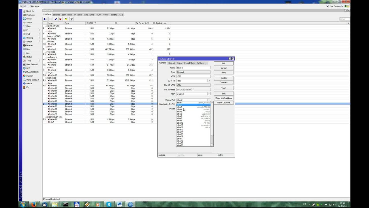Viewport: 369px width, 208px height.
Task: Click the Comment button in dialog
Action: 223,82
